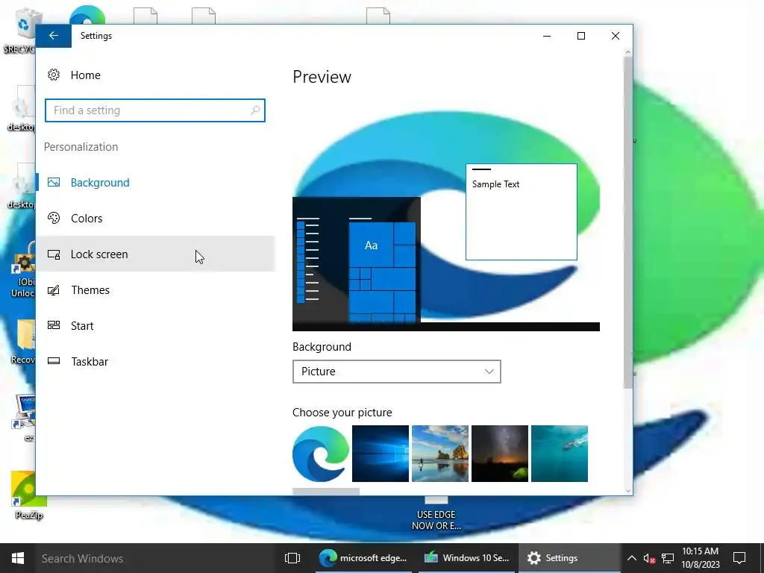The width and height of the screenshot is (764, 573).
Task: Select the PeaZip desktop shortcut
Action: 29,495
